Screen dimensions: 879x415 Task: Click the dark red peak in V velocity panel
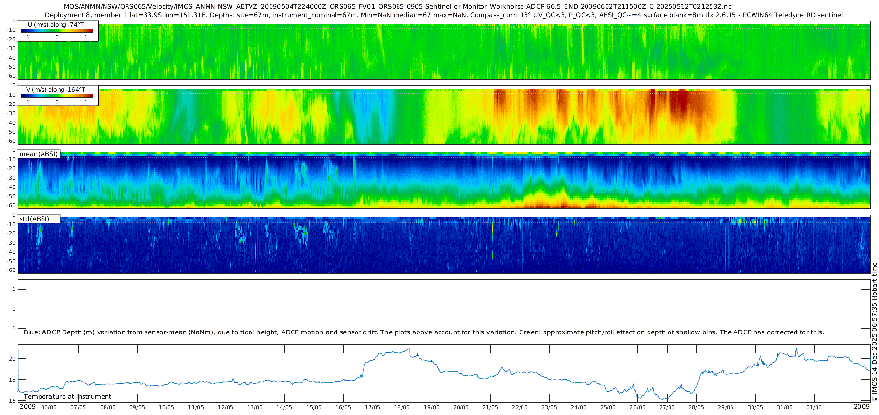click(678, 103)
